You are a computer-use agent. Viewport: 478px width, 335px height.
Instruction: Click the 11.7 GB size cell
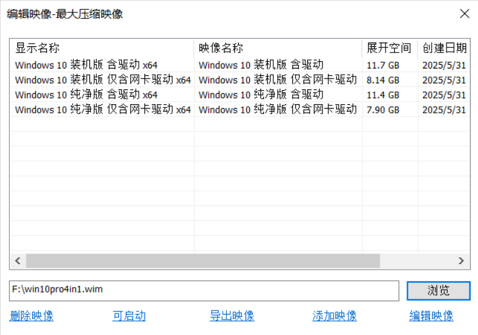(383, 65)
